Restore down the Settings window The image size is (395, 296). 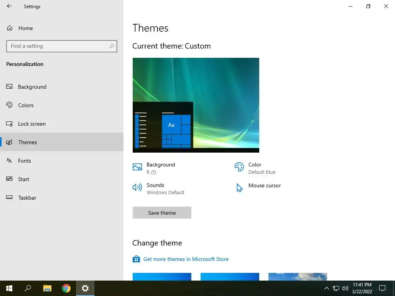coord(368,6)
